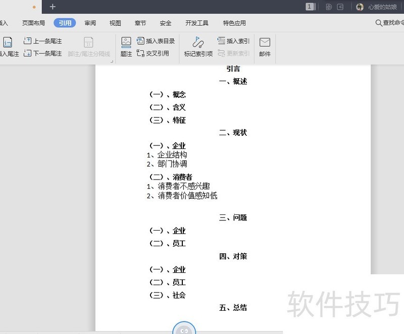
Task: Open the 页面布局 tab
Action: coord(33,23)
